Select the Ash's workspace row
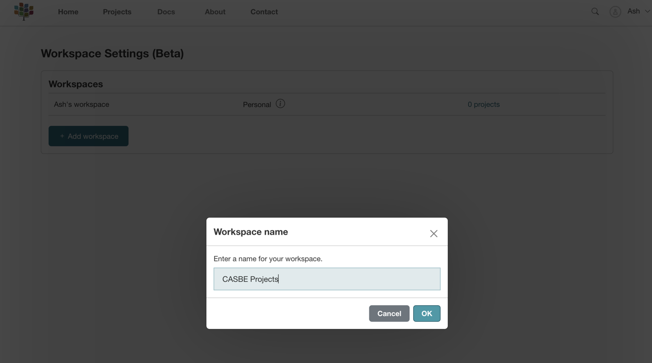This screenshot has height=363, width=652. point(81,104)
